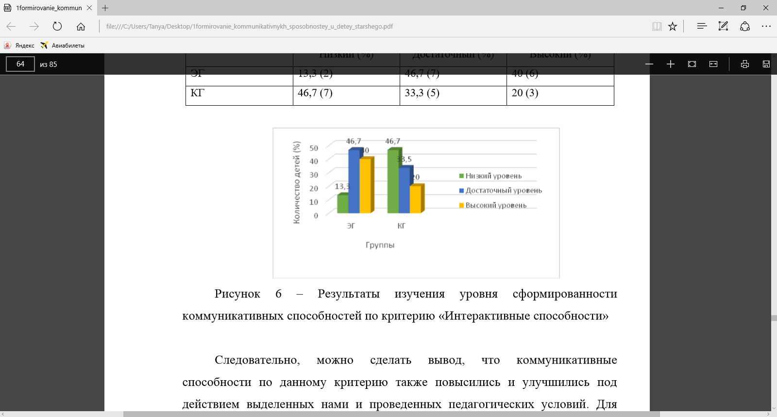Click the Достаточный уровень legend entry
This screenshot has width=777, height=417.
tap(501, 191)
